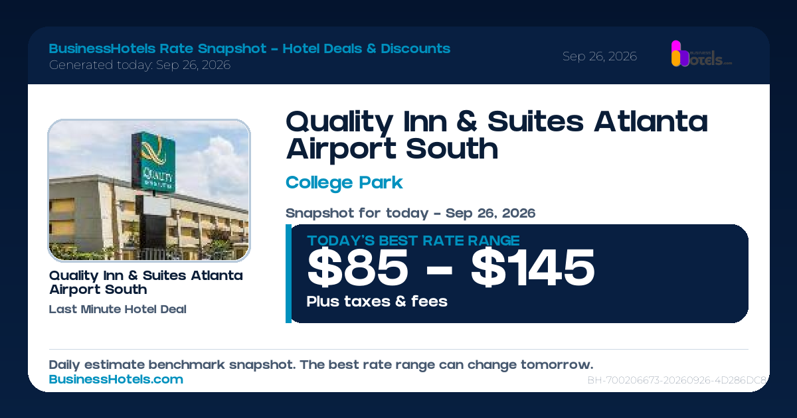This screenshot has height=418, width=797.
Task: Click the Generated today date line
Action: click(139, 65)
